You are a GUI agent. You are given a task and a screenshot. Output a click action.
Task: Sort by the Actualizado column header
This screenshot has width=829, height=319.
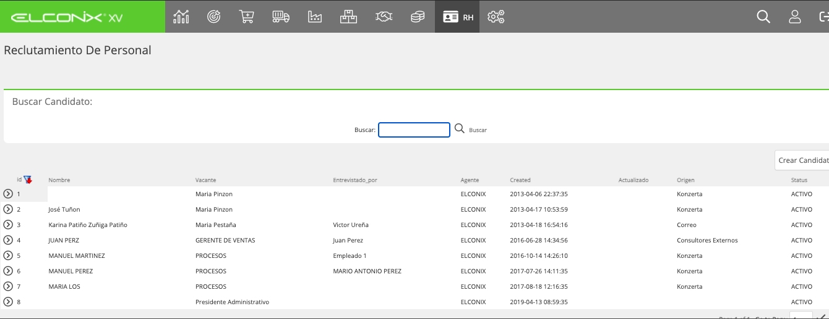[x=634, y=180]
